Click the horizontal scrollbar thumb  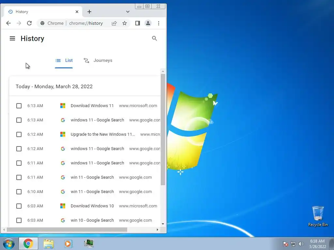[67, 229]
